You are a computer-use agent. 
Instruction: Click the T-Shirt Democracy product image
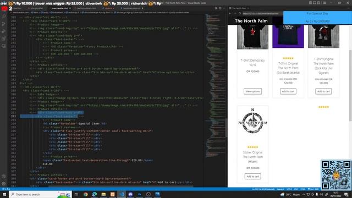pyautogui.click(x=252, y=37)
